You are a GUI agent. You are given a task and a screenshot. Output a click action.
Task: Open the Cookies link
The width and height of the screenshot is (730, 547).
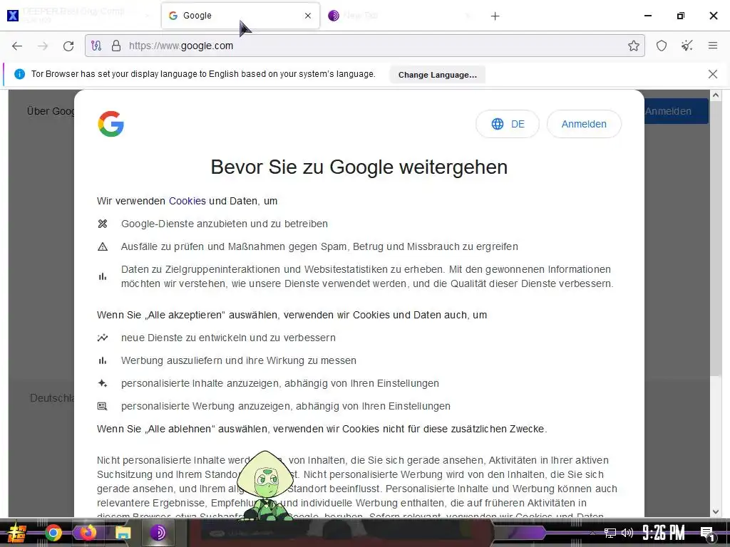click(187, 201)
